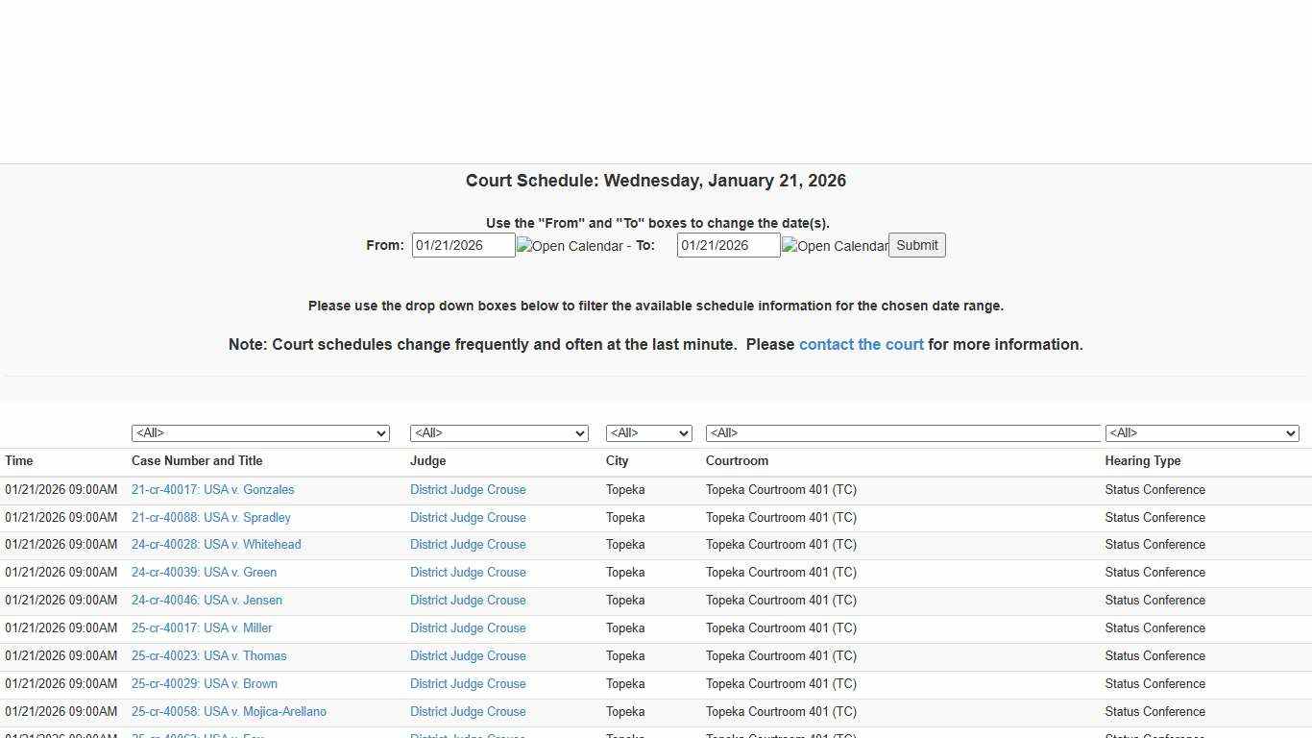Open the Judge filter dropdown
Image resolution: width=1312 pixels, height=738 pixels.
tap(498, 432)
